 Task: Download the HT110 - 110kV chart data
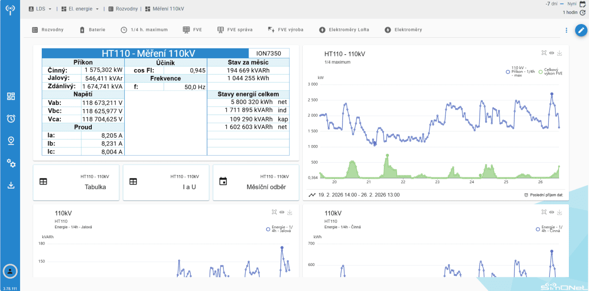point(560,53)
